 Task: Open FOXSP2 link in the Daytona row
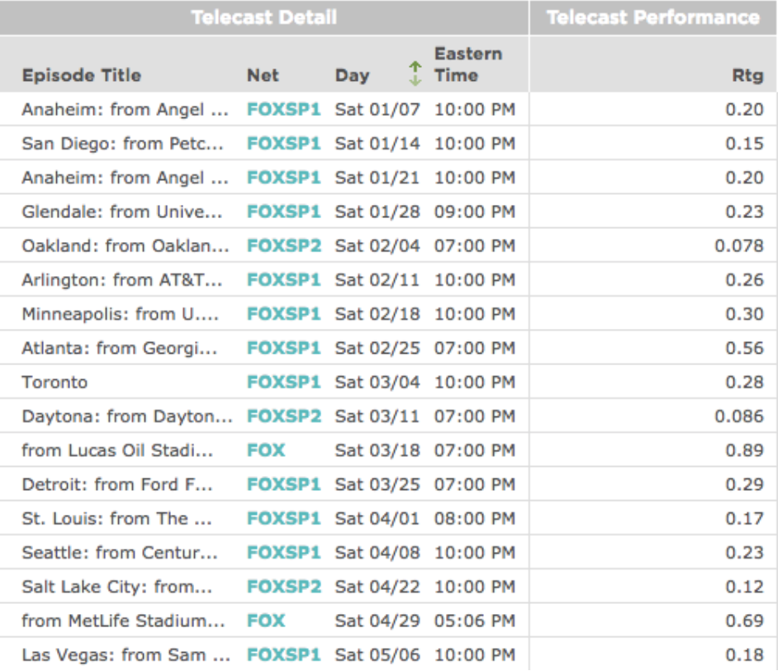(283, 416)
